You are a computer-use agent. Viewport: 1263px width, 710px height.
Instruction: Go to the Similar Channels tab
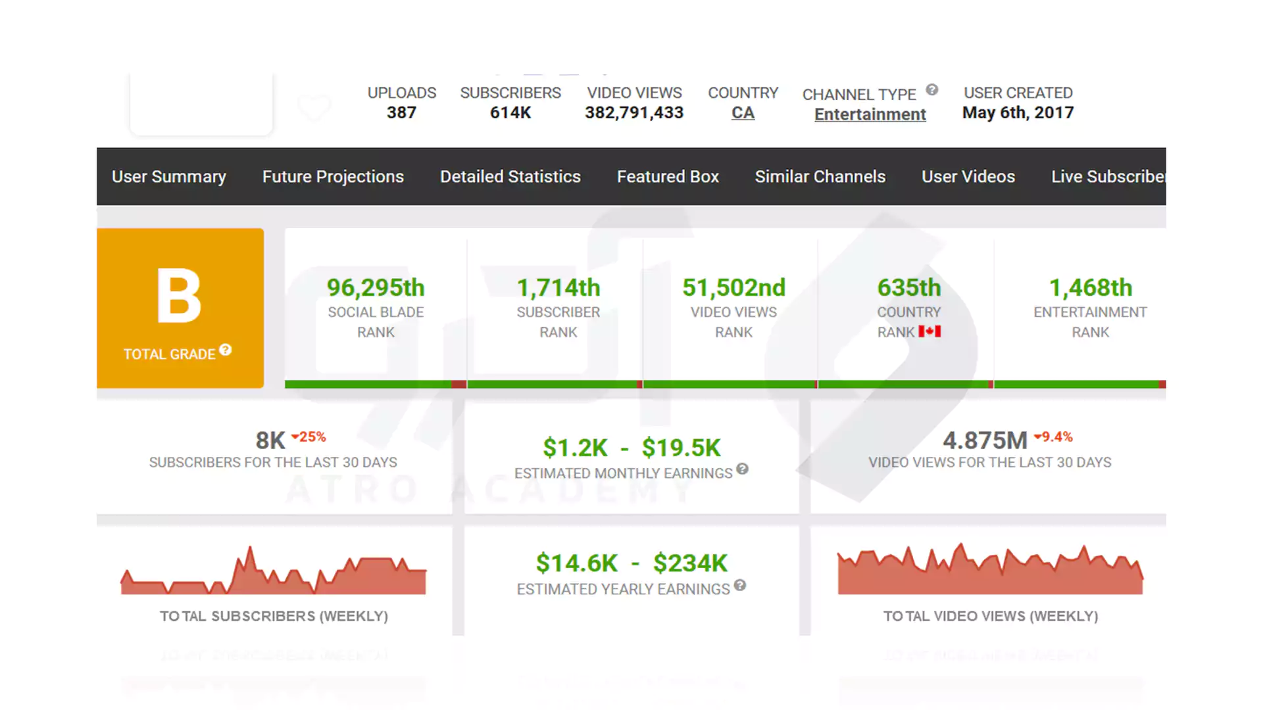(x=820, y=177)
